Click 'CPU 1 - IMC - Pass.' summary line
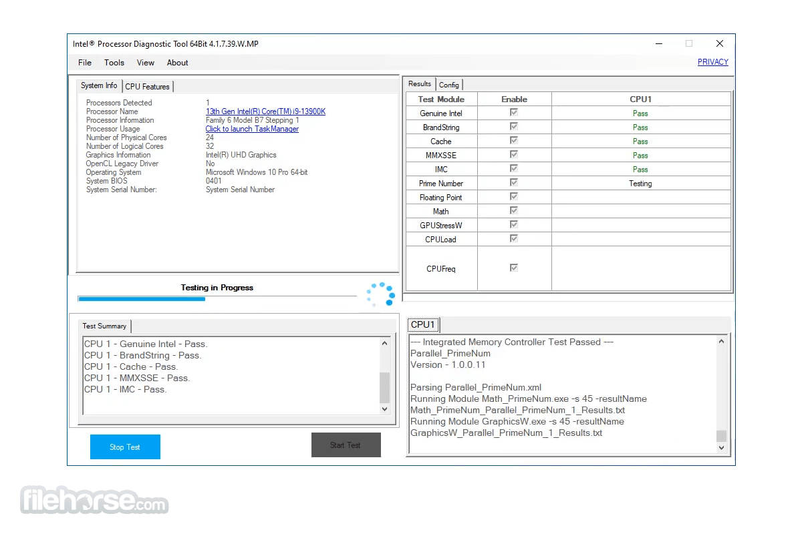 click(126, 389)
